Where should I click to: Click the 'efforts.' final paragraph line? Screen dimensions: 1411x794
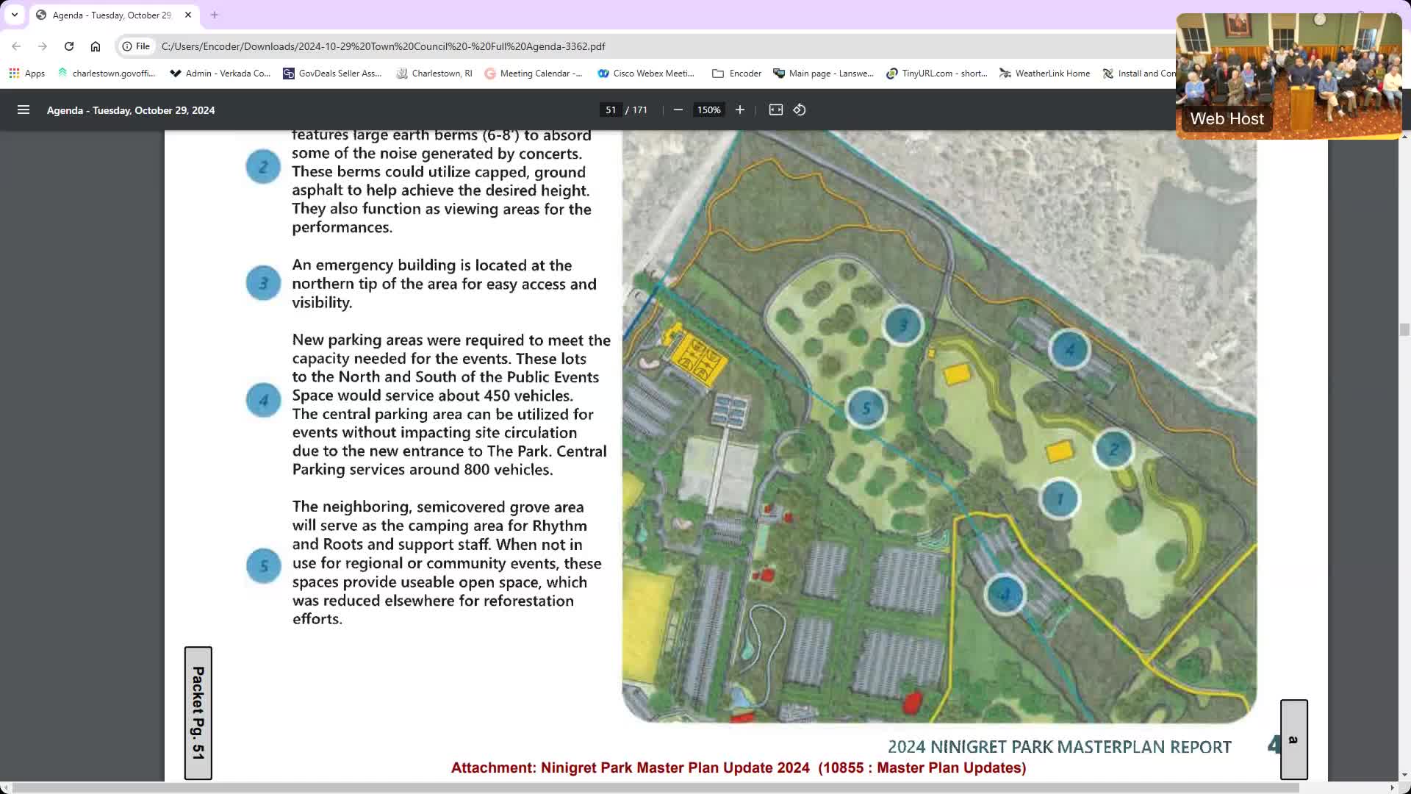pos(317,619)
